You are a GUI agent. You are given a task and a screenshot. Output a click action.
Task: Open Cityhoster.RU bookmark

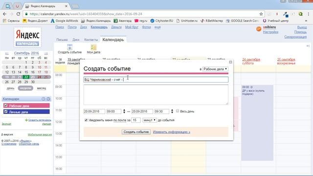(162, 21)
